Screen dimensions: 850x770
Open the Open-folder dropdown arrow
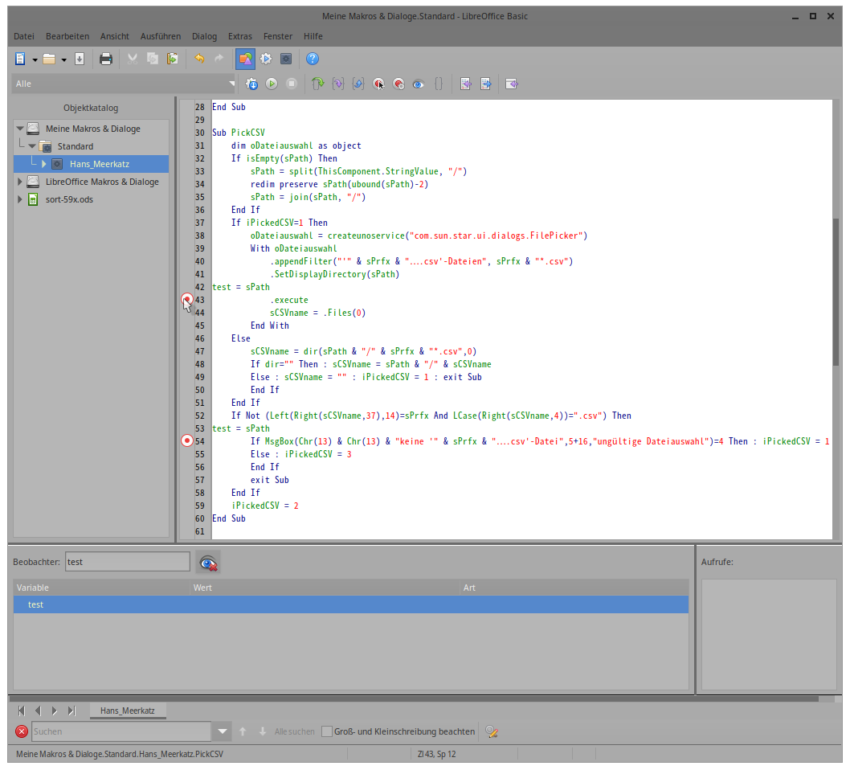(x=64, y=59)
